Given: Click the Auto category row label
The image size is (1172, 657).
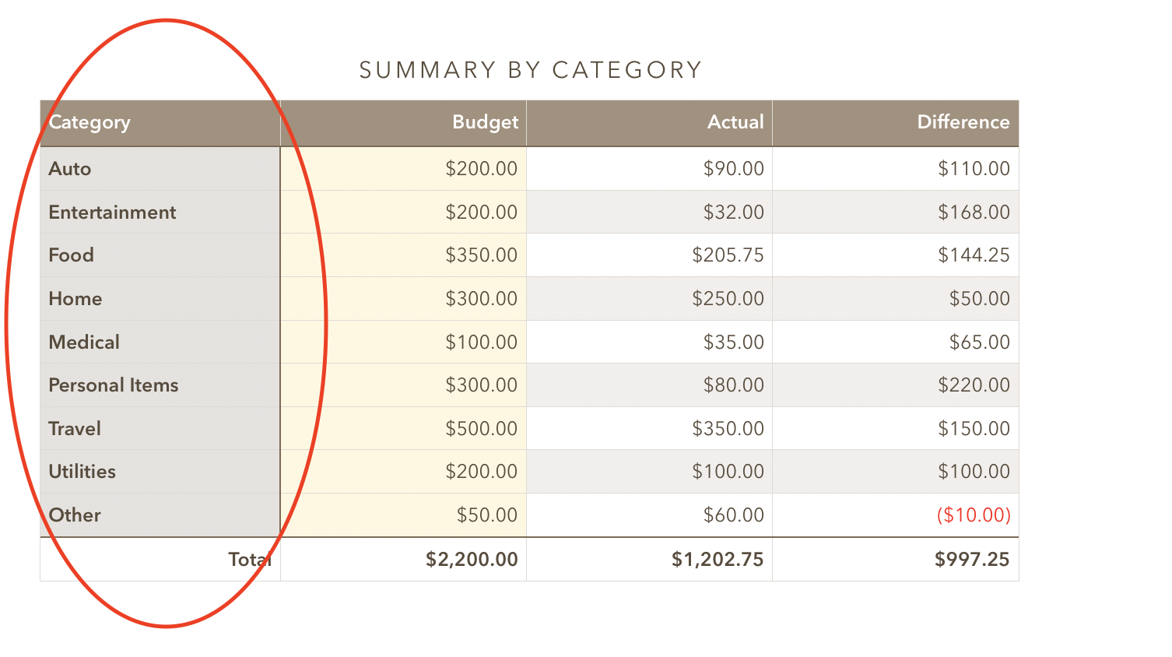Looking at the screenshot, I should point(70,169).
